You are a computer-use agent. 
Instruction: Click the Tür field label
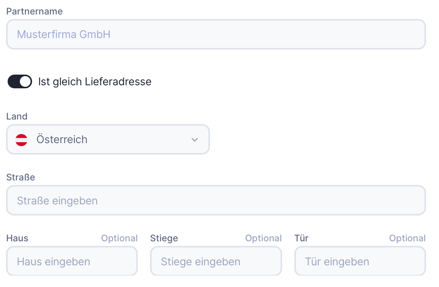[302, 238]
